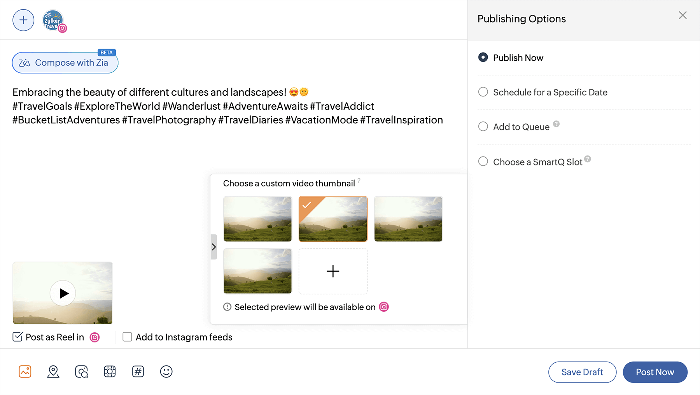The height and width of the screenshot is (395, 700).
Task: Open the emoji picker smiley icon
Action: [166, 372]
